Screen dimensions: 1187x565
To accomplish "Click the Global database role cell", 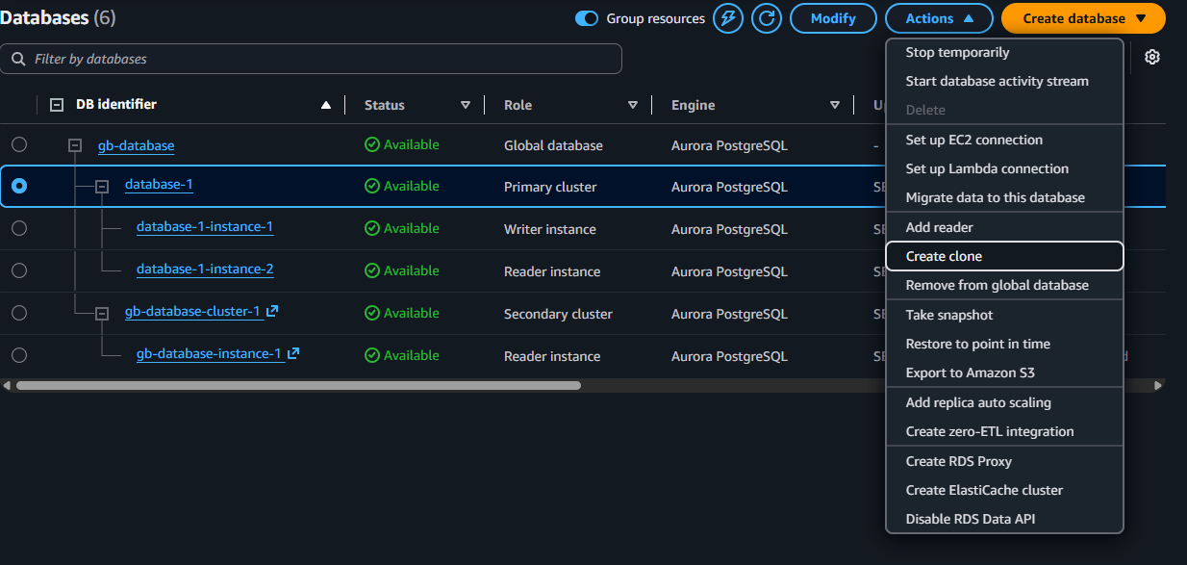I will pos(553,145).
